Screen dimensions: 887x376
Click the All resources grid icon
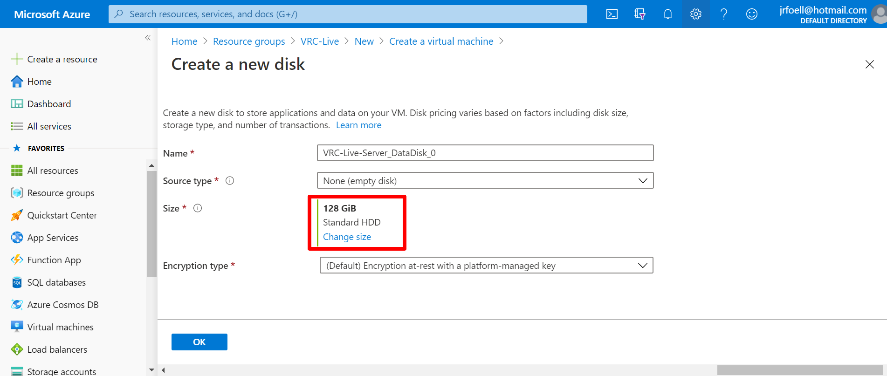pos(17,171)
